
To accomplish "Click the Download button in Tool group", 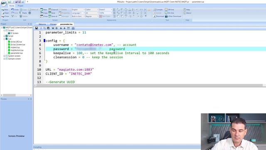I will coord(158,16).
